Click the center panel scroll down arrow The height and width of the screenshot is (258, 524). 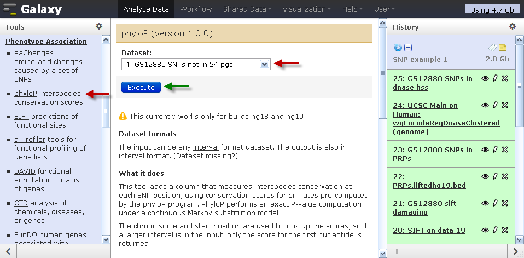383,253
